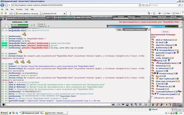Open the Favorites menu
The image size is (184, 115).
click(x=19, y=9)
